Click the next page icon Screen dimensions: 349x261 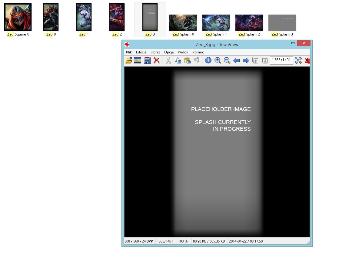point(264,60)
